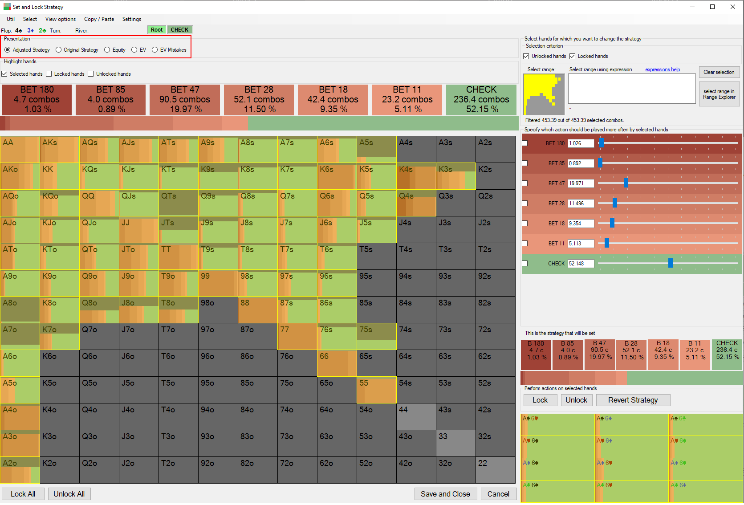Select the A6s hand cell
Screen dimensions: 744x505
(x=337, y=150)
